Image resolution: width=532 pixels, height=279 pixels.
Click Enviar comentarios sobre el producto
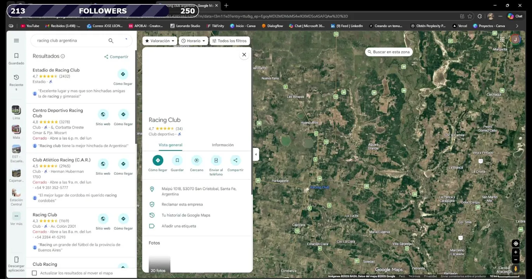463,276
